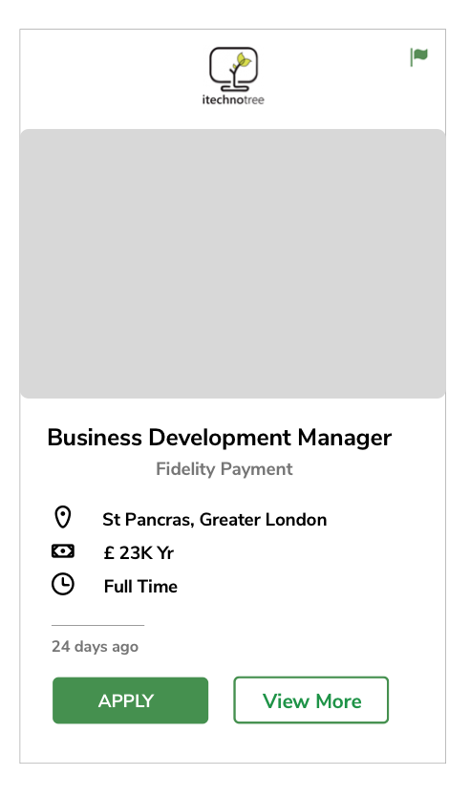Screen dimensions: 470x797
Task: Click the 24 days ago posting date
Action: [x=95, y=647]
